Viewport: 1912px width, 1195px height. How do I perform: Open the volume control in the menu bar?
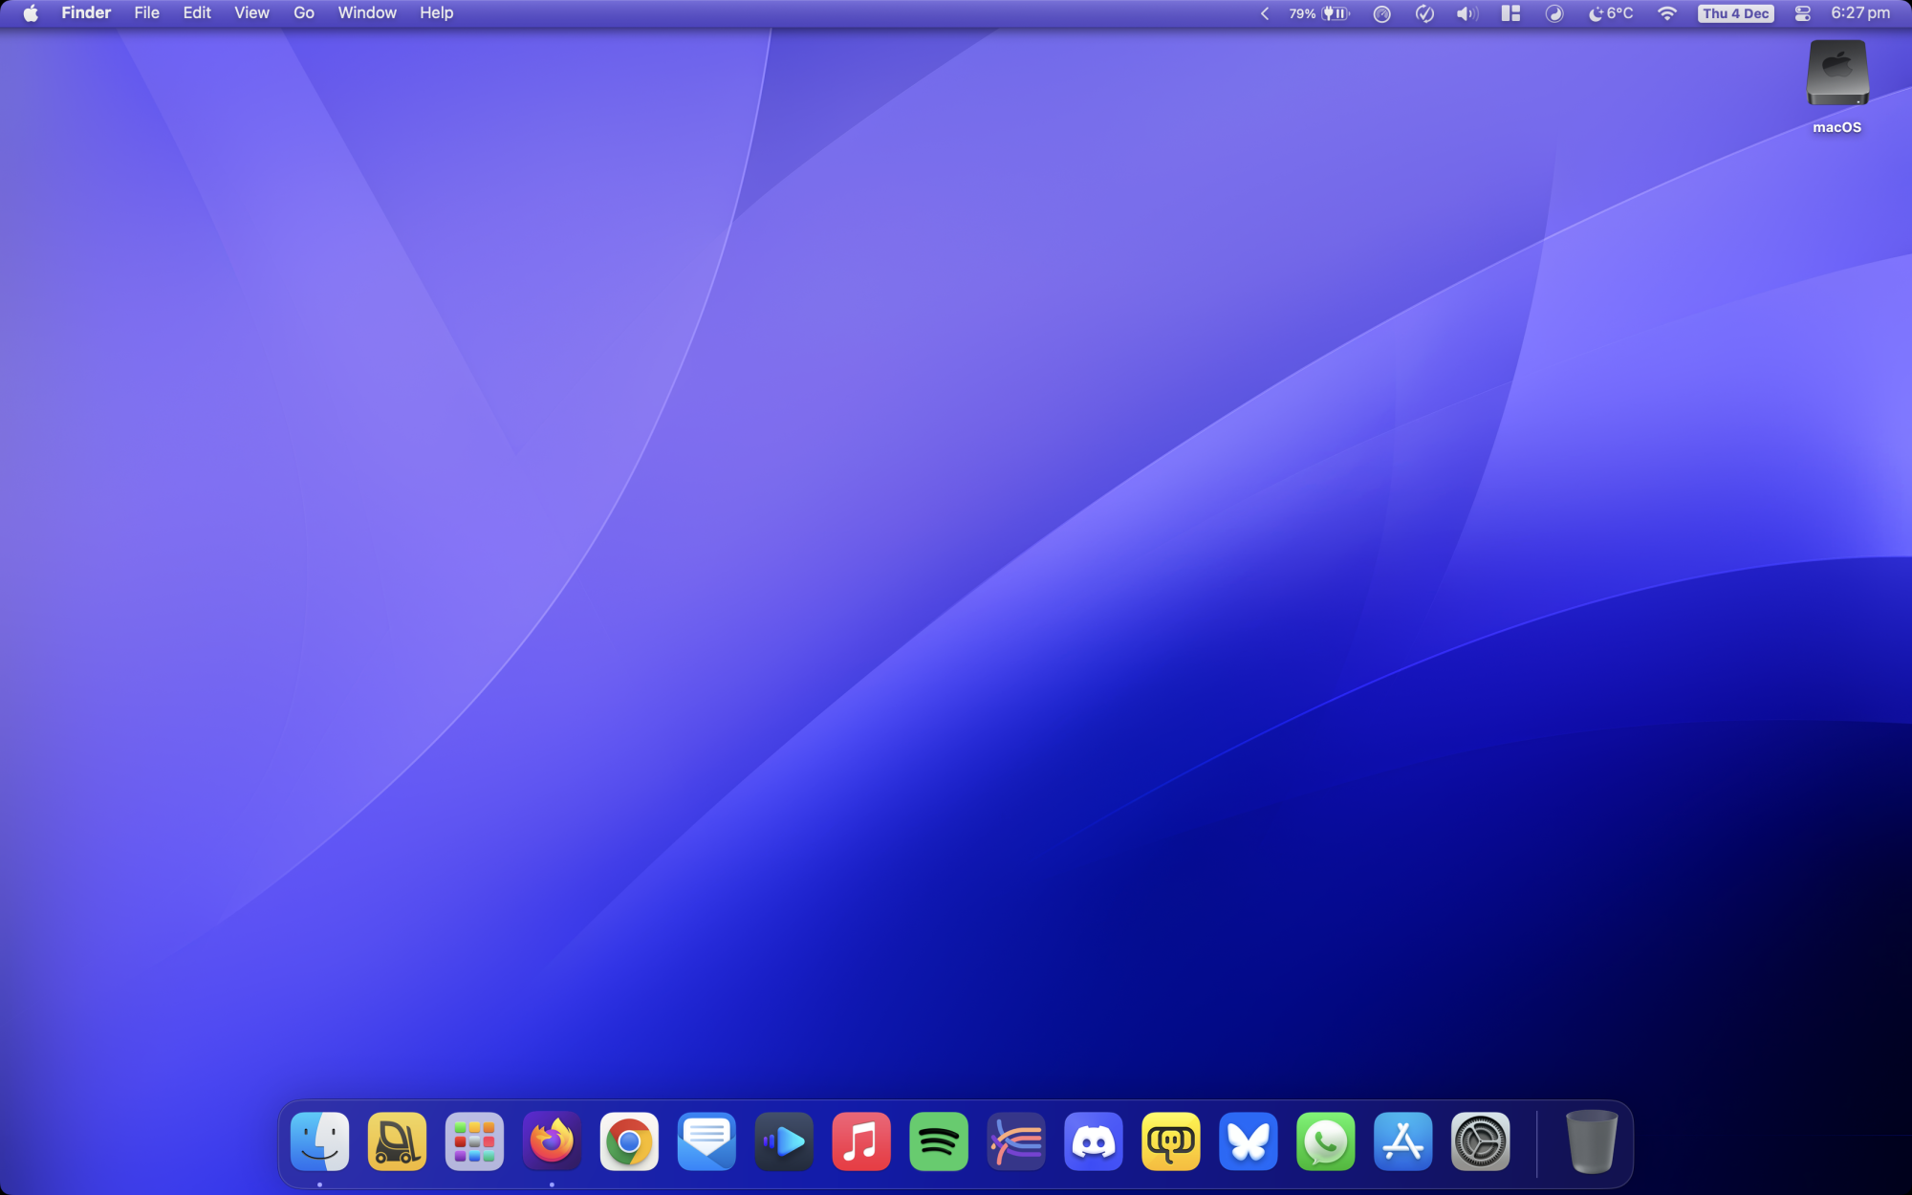click(1466, 12)
